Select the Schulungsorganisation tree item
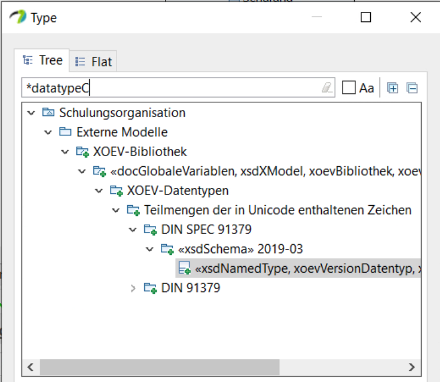The height and width of the screenshot is (382, 440). click(x=122, y=113)
